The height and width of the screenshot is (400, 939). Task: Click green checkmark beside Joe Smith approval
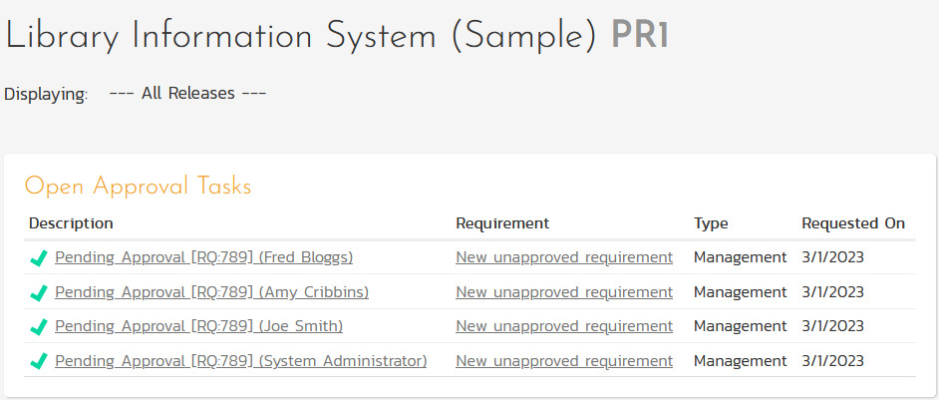coord(39,327)
